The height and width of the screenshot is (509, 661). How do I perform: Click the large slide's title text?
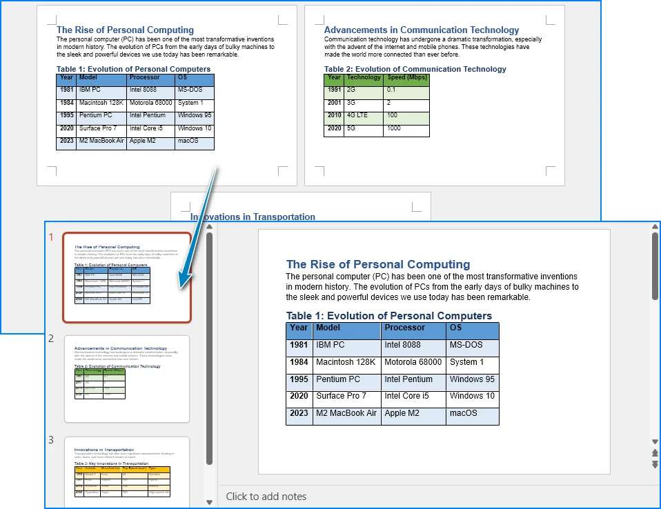pyautogui.click(x=378, y=264)
